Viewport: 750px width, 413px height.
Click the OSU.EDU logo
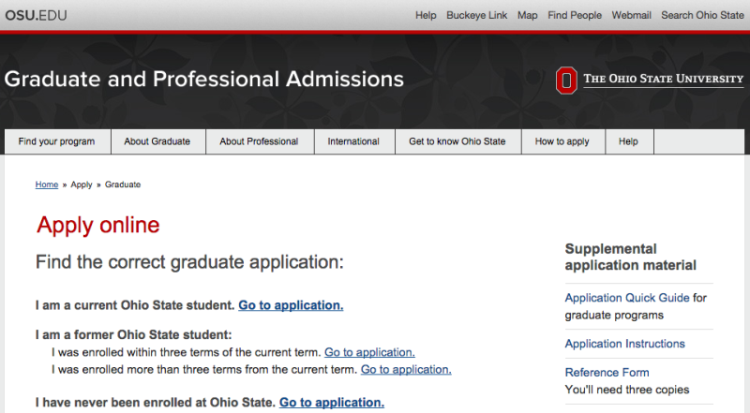[x=36, y=15]
